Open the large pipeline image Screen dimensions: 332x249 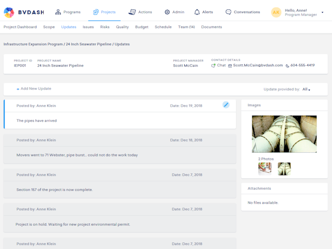tap(284, 134)
